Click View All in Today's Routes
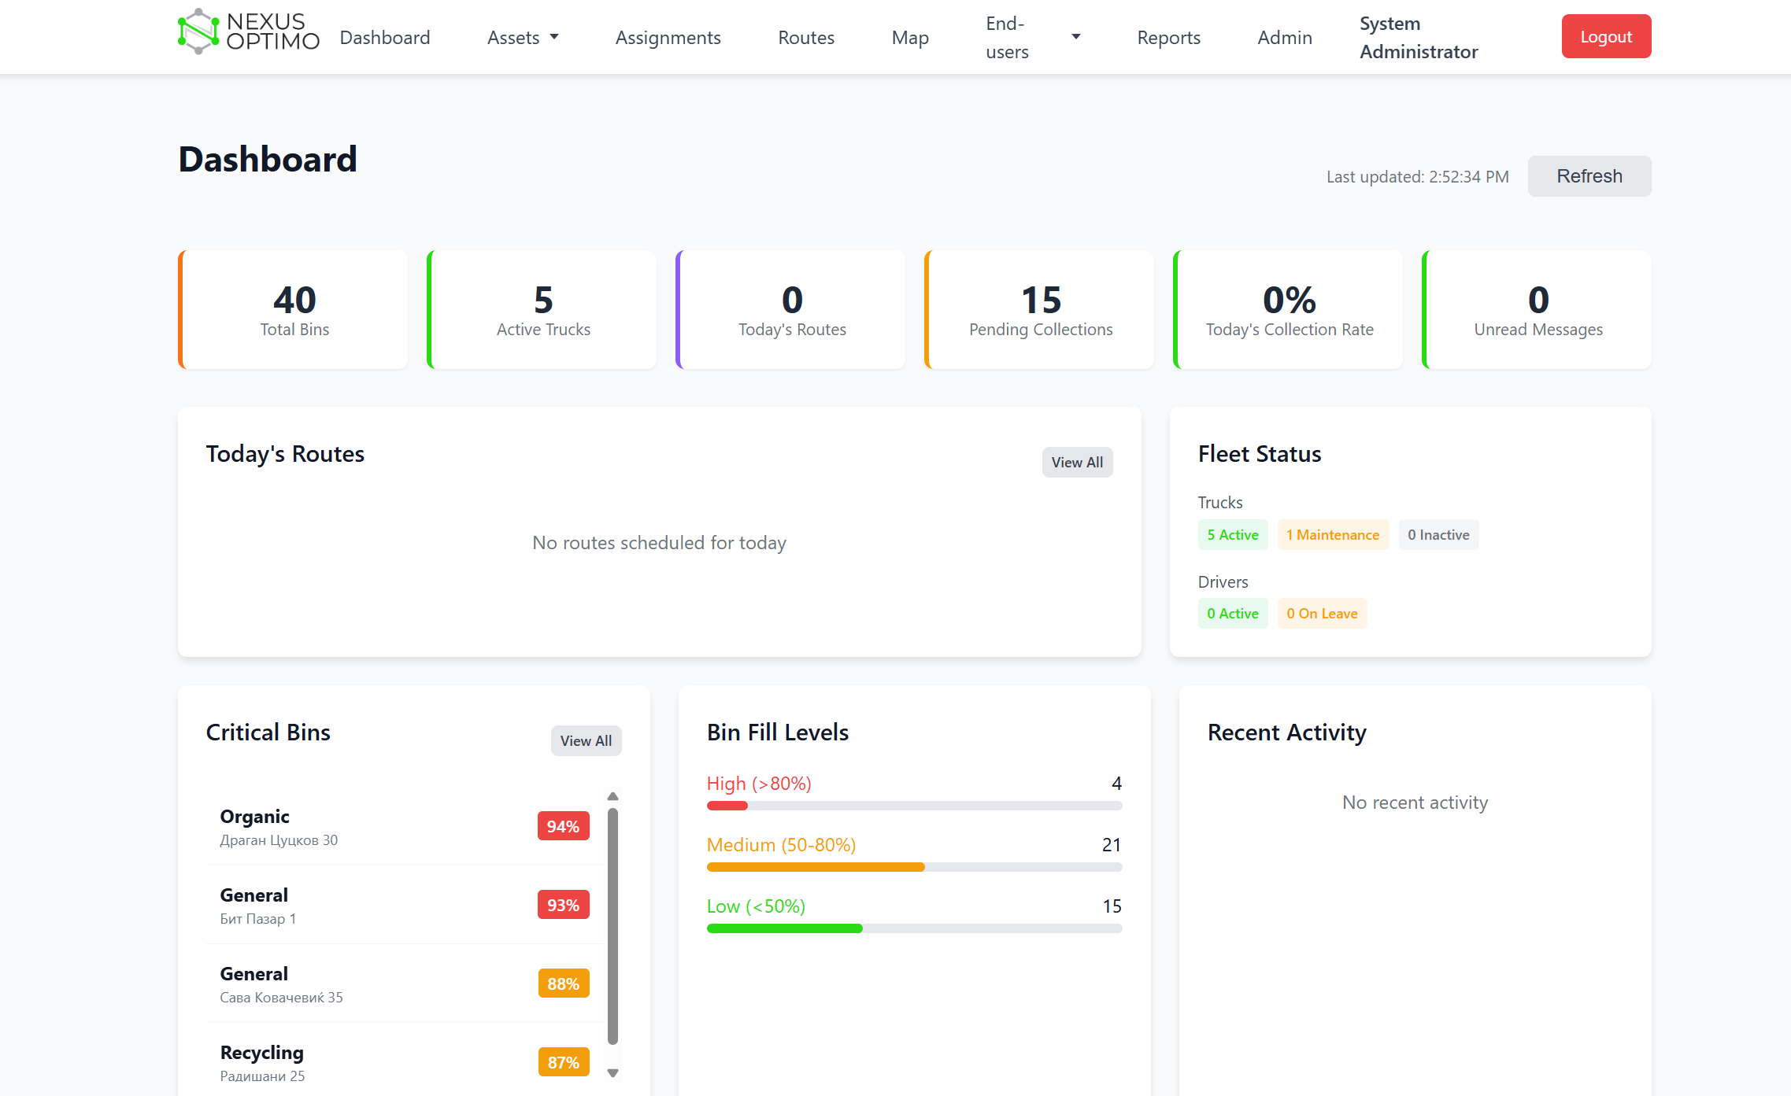1791x1096 pixels. (1077, 462)
